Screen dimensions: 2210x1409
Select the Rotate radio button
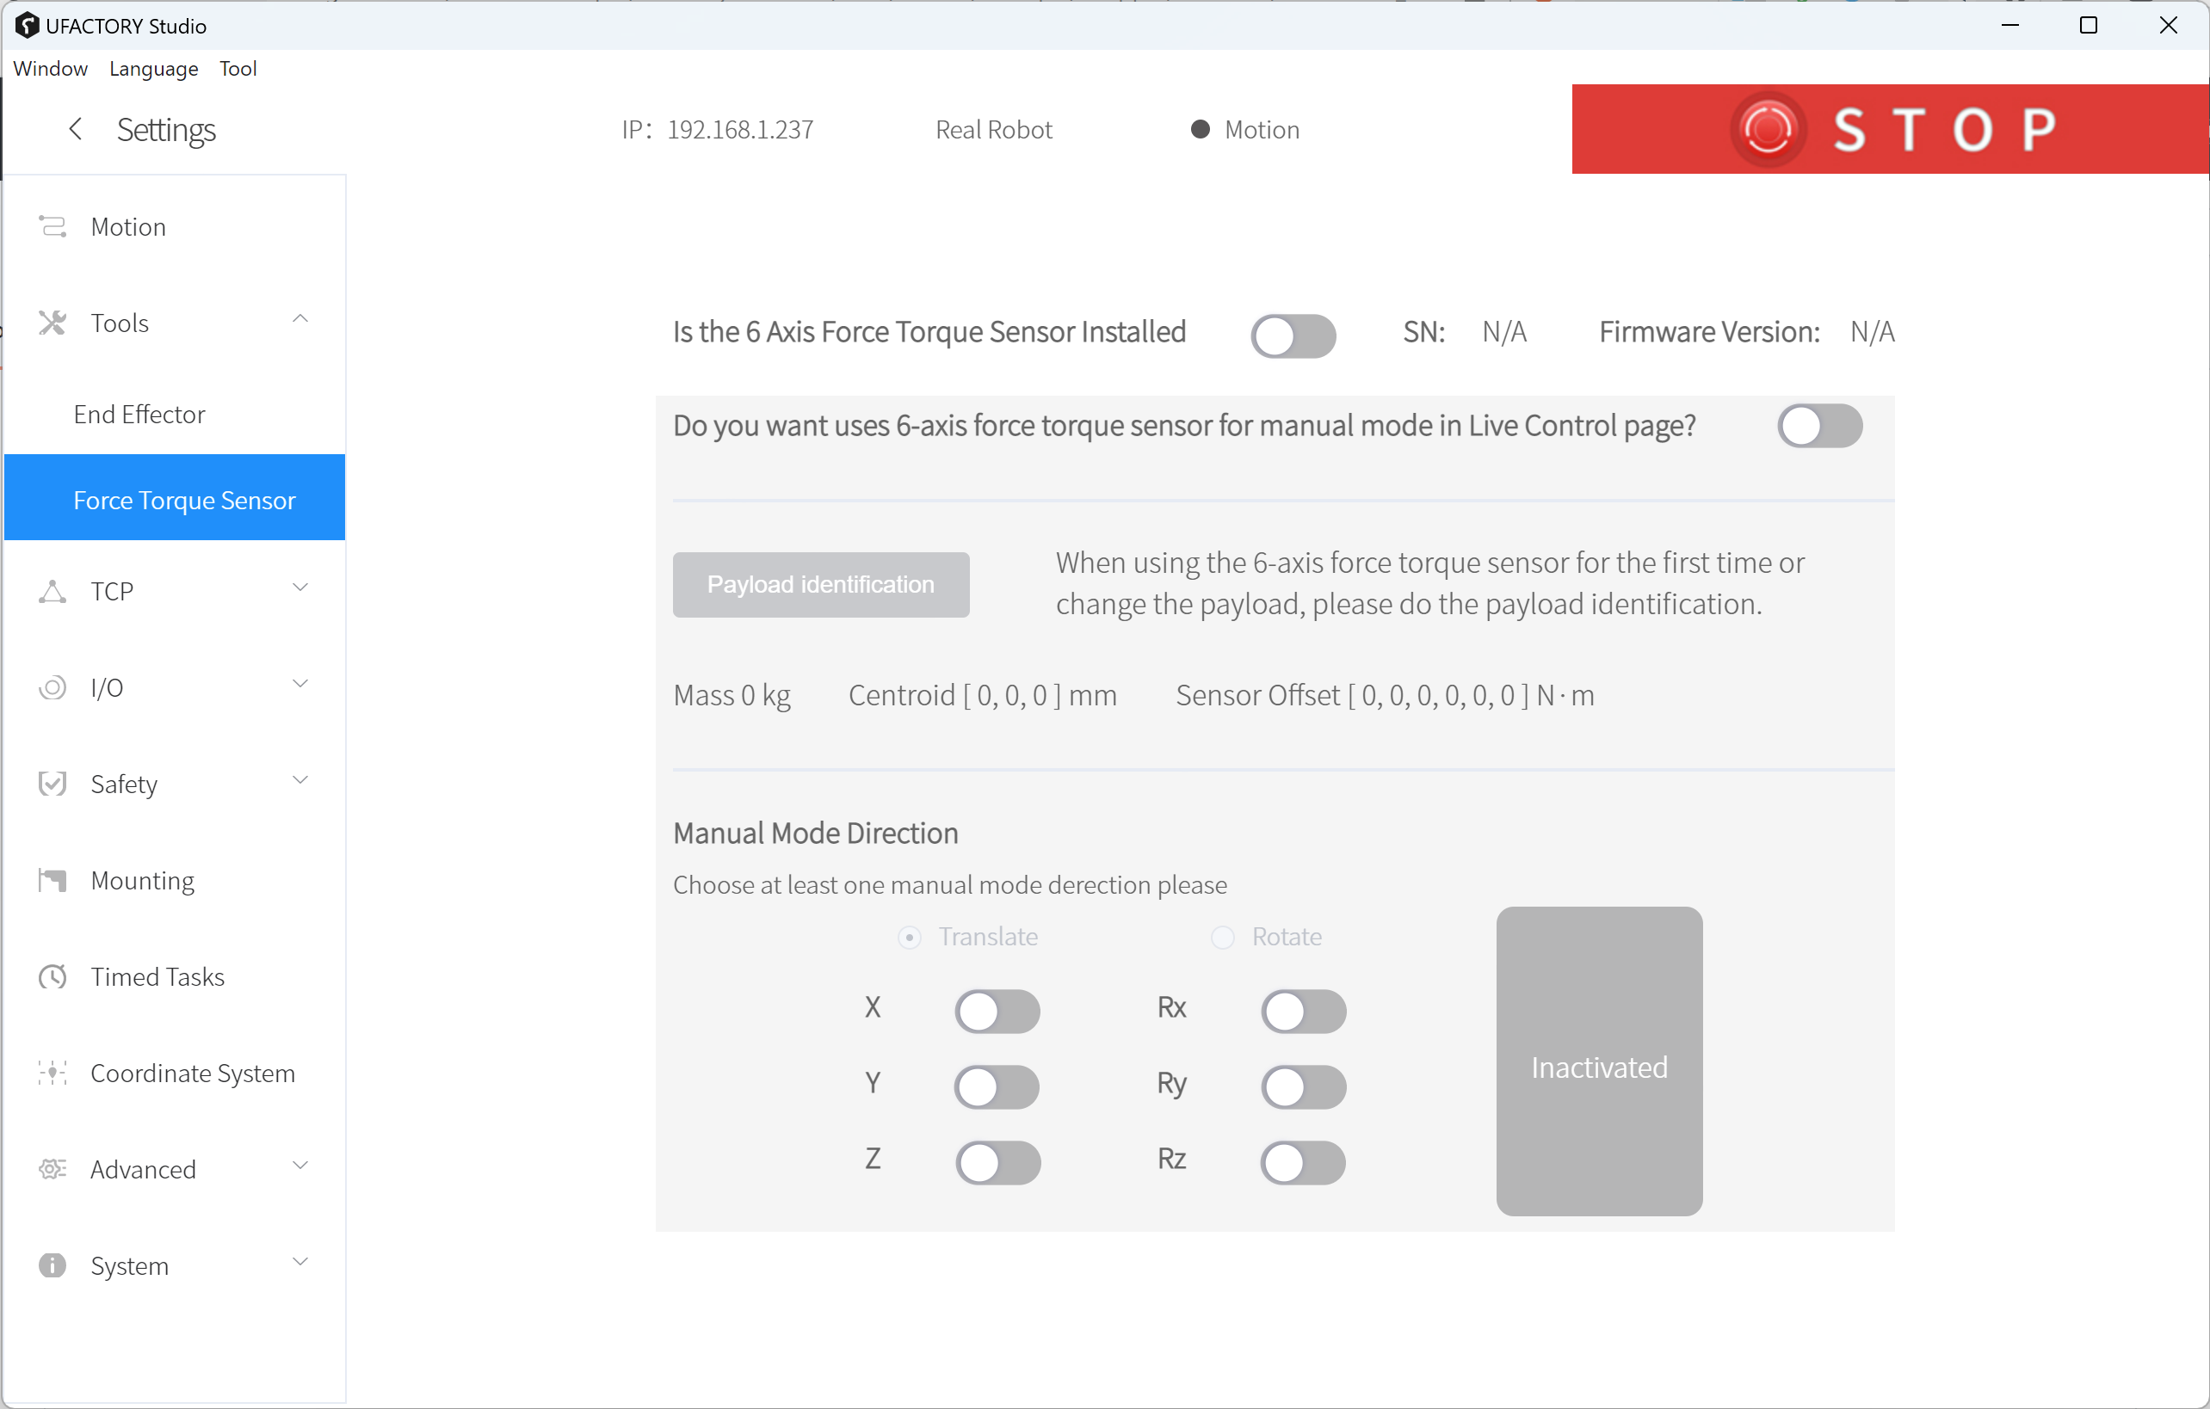pyautogui.click(x=1223, y=937)
